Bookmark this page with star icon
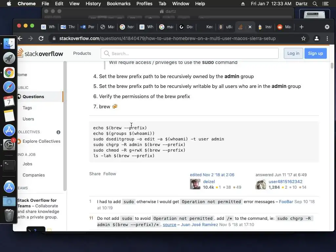The image size is (336, 252). 304,39
